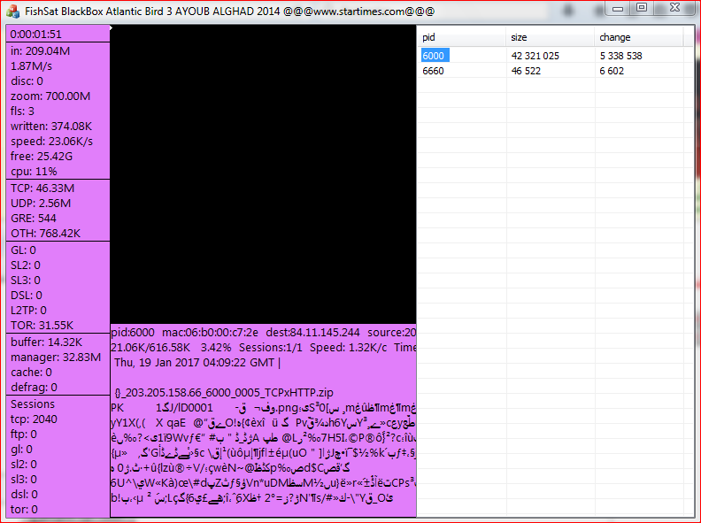
Task: Click the change value 5 338 538
Action: (x=620, y=55)
